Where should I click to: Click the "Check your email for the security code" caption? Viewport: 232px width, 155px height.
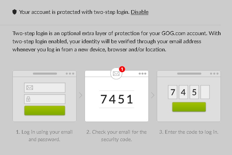pos(117,136)
